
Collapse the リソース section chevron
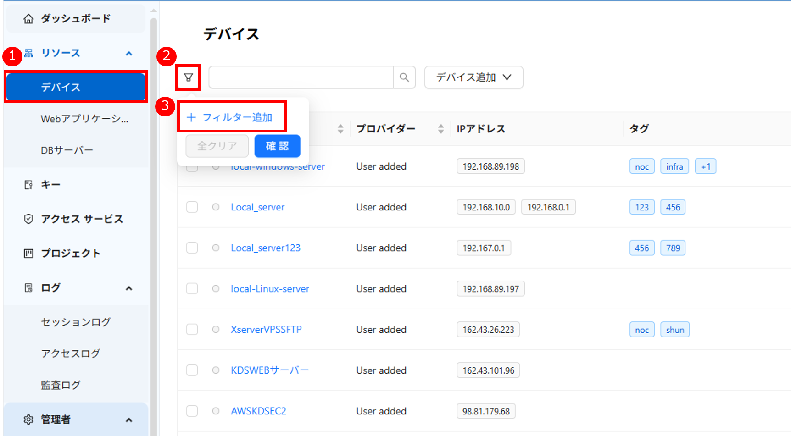(x=129, y=54)
